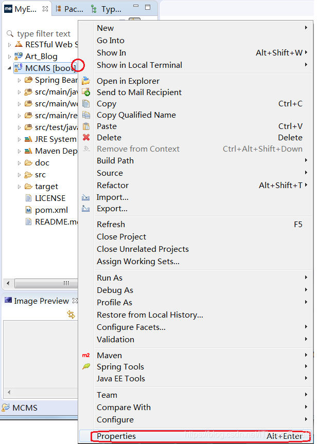
Task: Close the MyE... explorer tab
Action: 45,9
